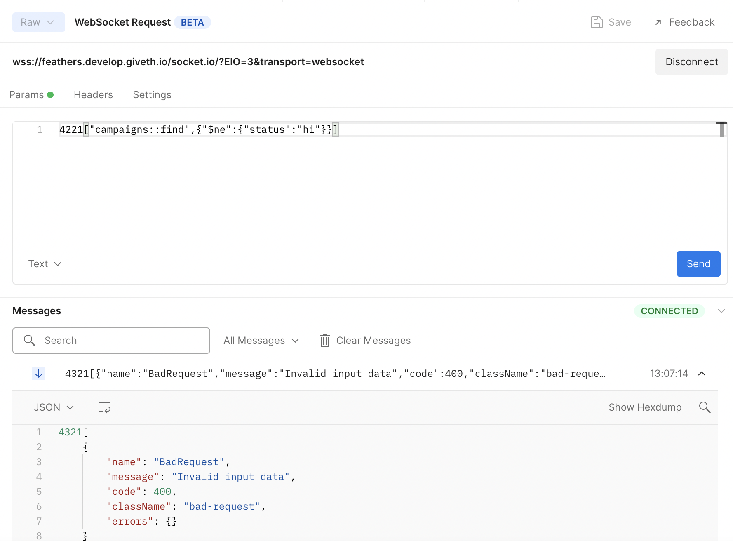
Task: Click the Save button label
Action: (x=620, y=22)
